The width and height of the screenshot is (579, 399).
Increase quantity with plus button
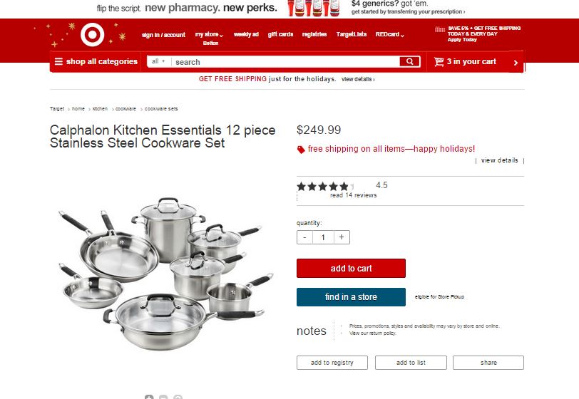pos(342,237)
